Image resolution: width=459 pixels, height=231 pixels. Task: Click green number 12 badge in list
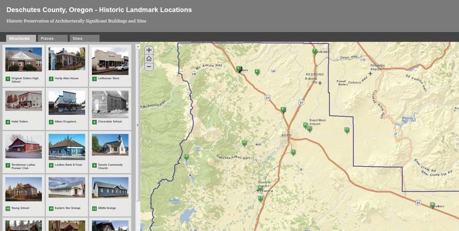coord(94,209)
